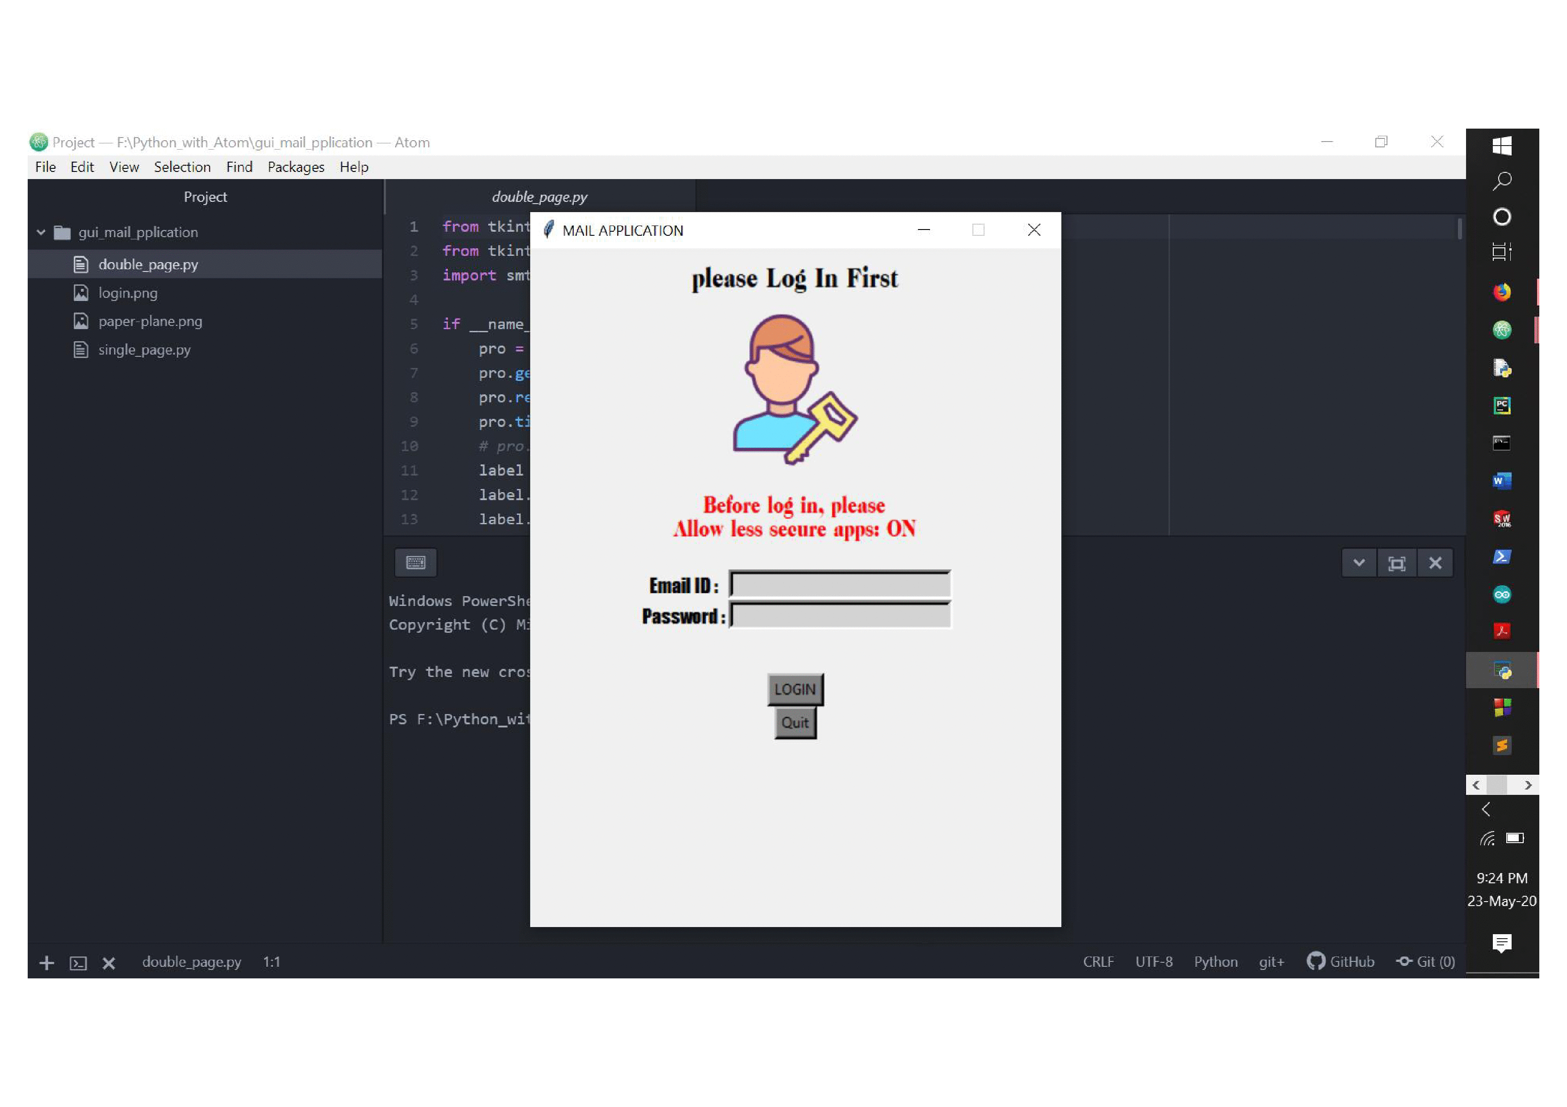Hide the terminal panel with the chevron
Screen dimensions: 1567x1107
pyautogui.click(x=1360, y=563)
